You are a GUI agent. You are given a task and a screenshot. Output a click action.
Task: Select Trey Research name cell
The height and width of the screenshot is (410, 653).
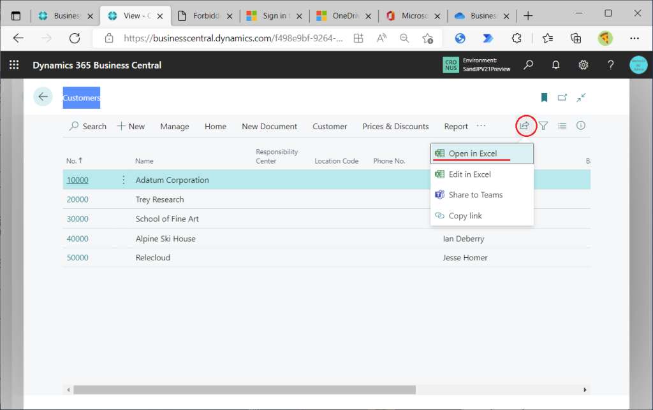[159, 199]
